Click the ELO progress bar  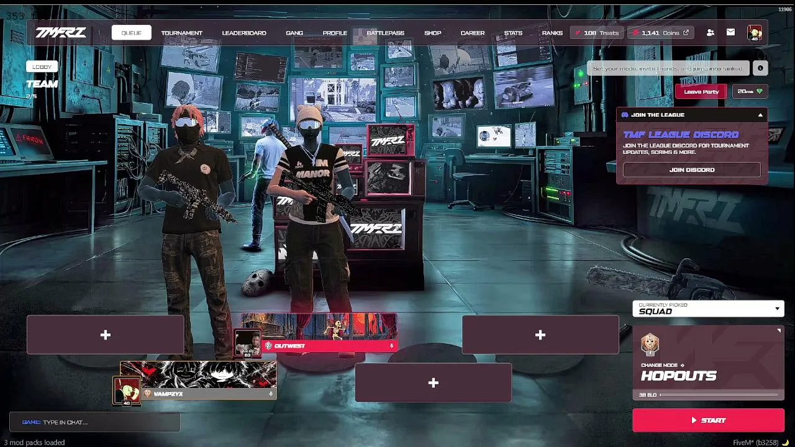coord(719,395)
